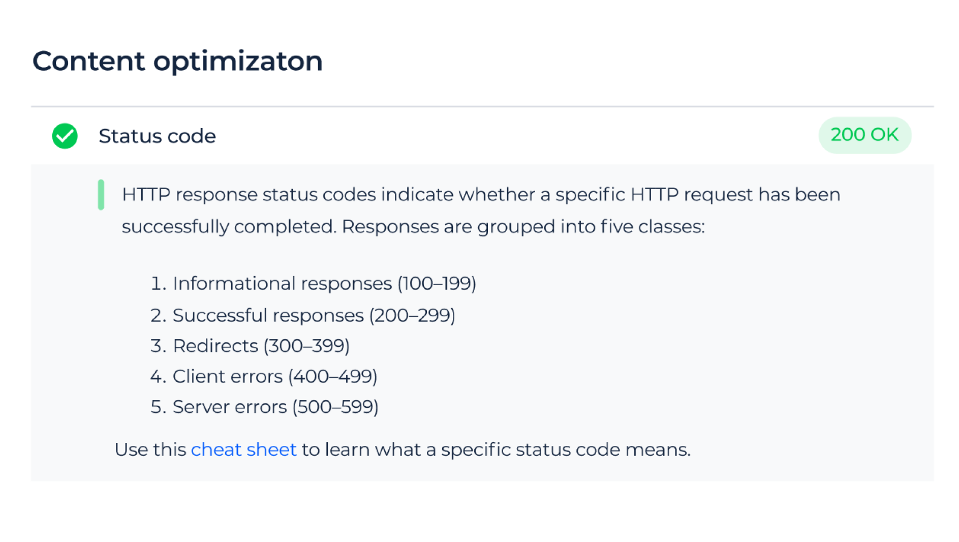Click the 200 OK status badge
Viewport: 959px width, 542px height.
pyautogui.click(x=864, y=135)
